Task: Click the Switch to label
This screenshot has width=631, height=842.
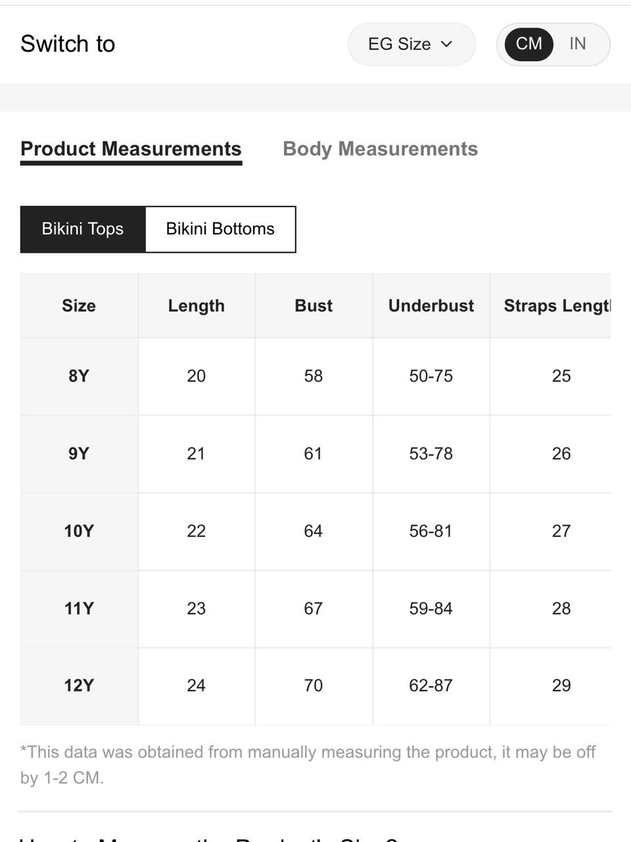Action: [x=68, y=44]
